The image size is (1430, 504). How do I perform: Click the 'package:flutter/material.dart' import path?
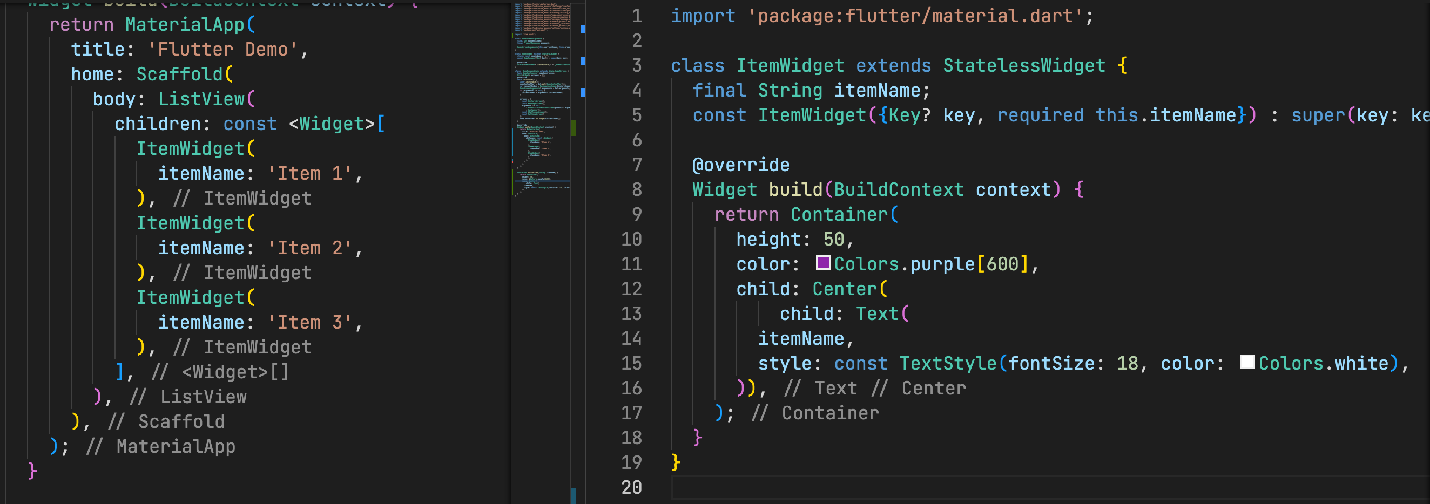click(x=915, y=16)
